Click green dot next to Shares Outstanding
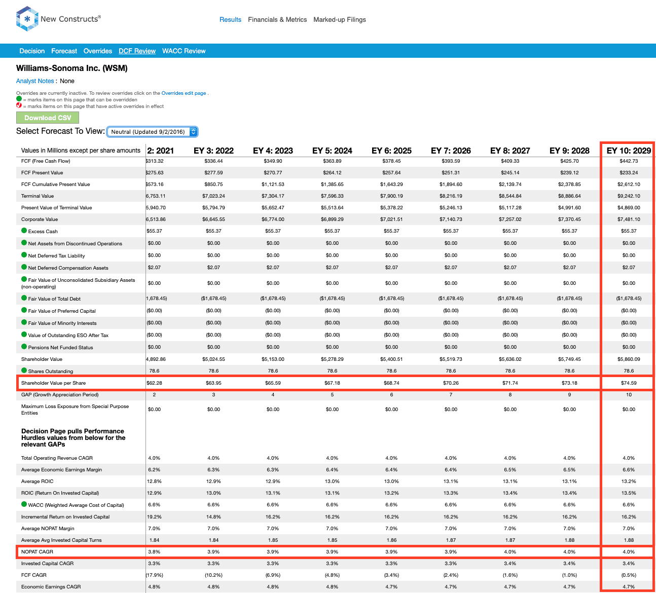 (24, 370)
